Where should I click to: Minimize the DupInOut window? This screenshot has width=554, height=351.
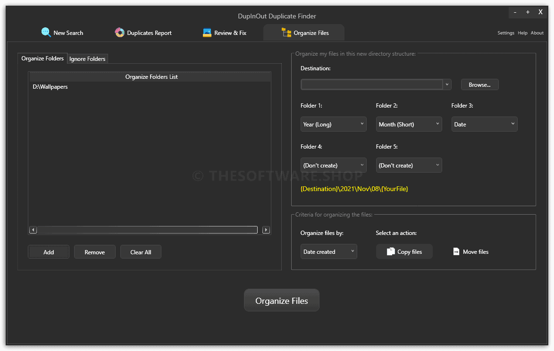pyautogui.click(x=515, y=12)
